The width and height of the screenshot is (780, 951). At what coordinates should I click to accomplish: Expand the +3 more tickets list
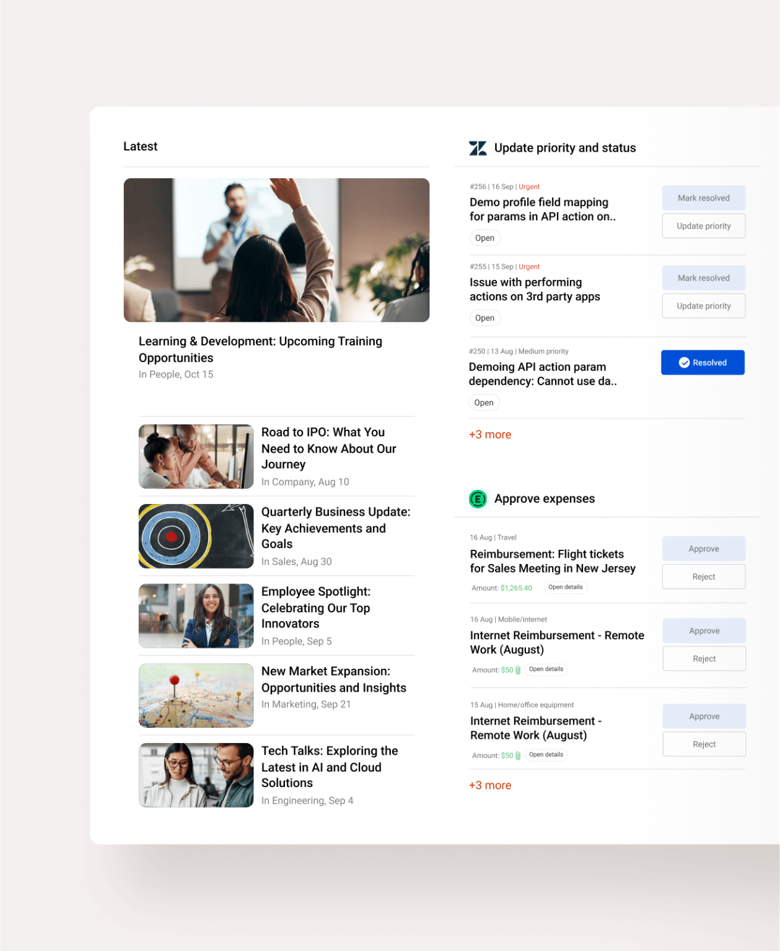490,434
